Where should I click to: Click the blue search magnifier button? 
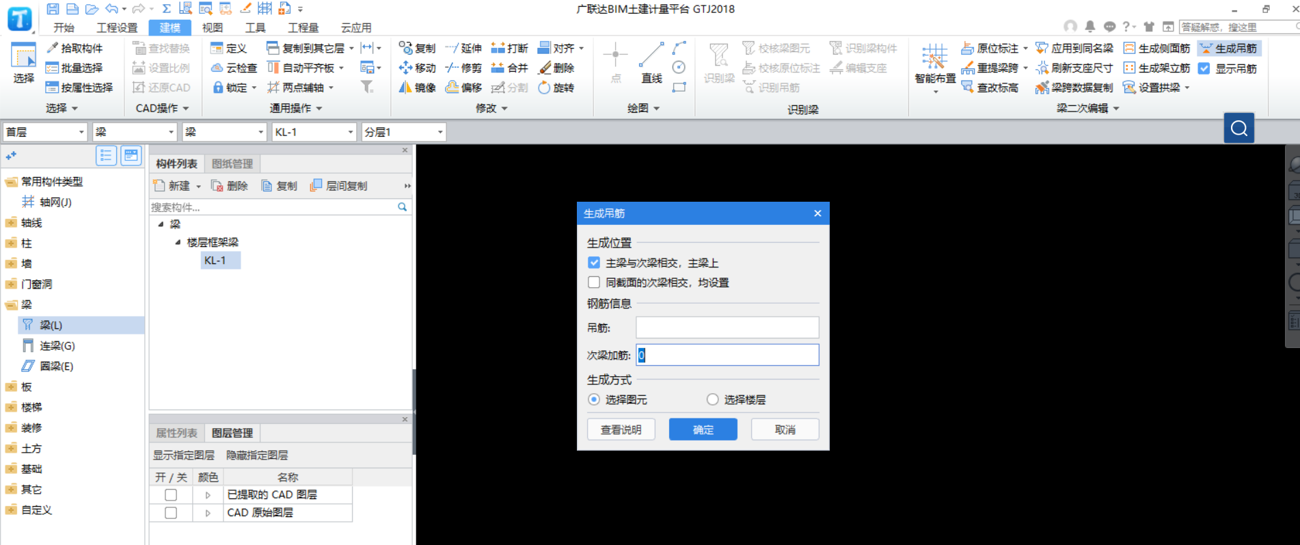(x=1239, y=128)
